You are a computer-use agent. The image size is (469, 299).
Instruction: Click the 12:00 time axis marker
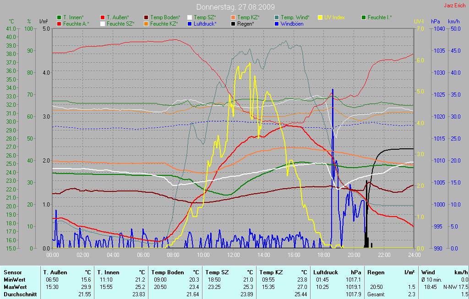tap(233, 255)
